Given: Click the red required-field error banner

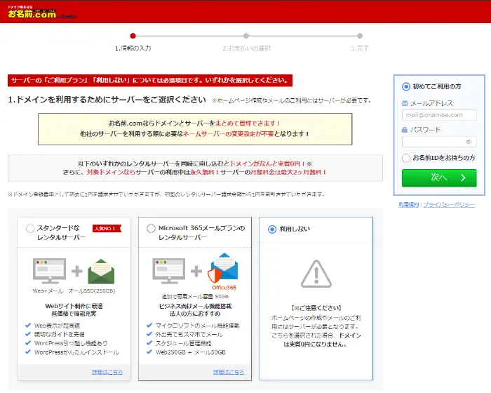Looking at the screenshot, I should click(x=150, y=80).
